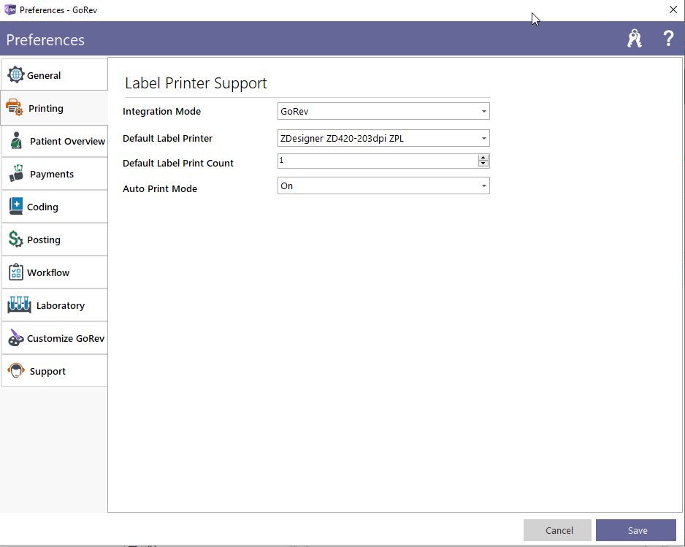685x547 pixels.
Task: Go to the Support tab
Action: tap(55, 371)
